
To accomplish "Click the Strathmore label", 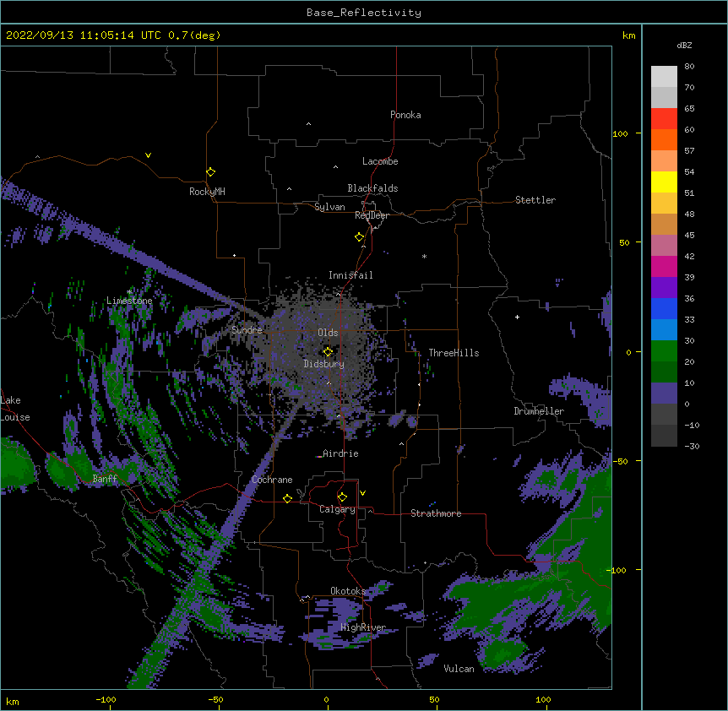I will click(x=436, y=513).
